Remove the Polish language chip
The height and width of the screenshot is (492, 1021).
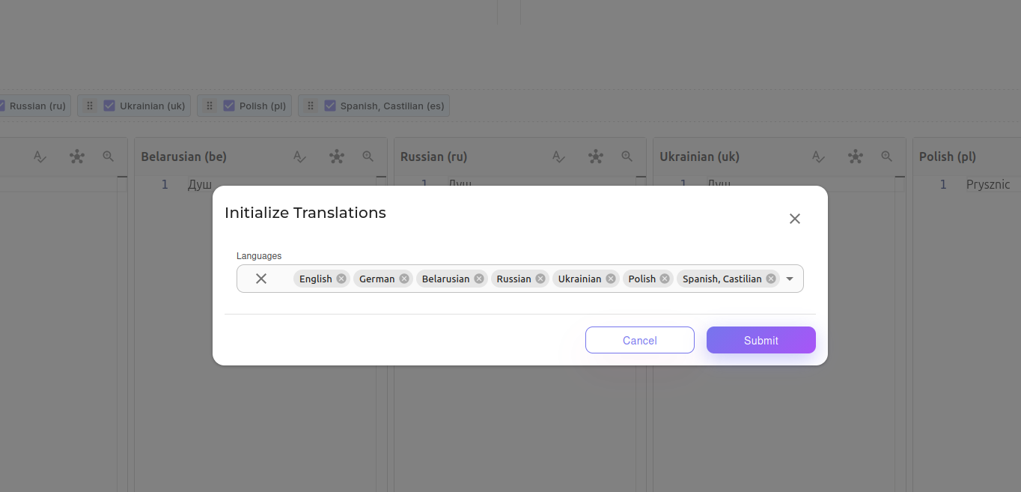pyautogui.click(x=665, y=279)
